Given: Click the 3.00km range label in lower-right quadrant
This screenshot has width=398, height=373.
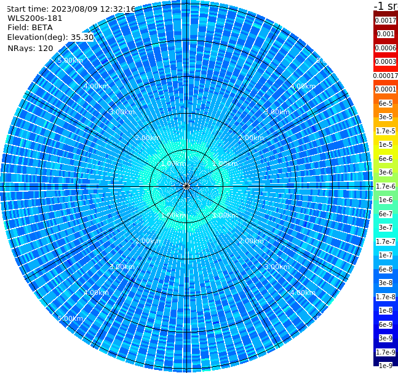Looking at the screenshot, I should (277, 267).
